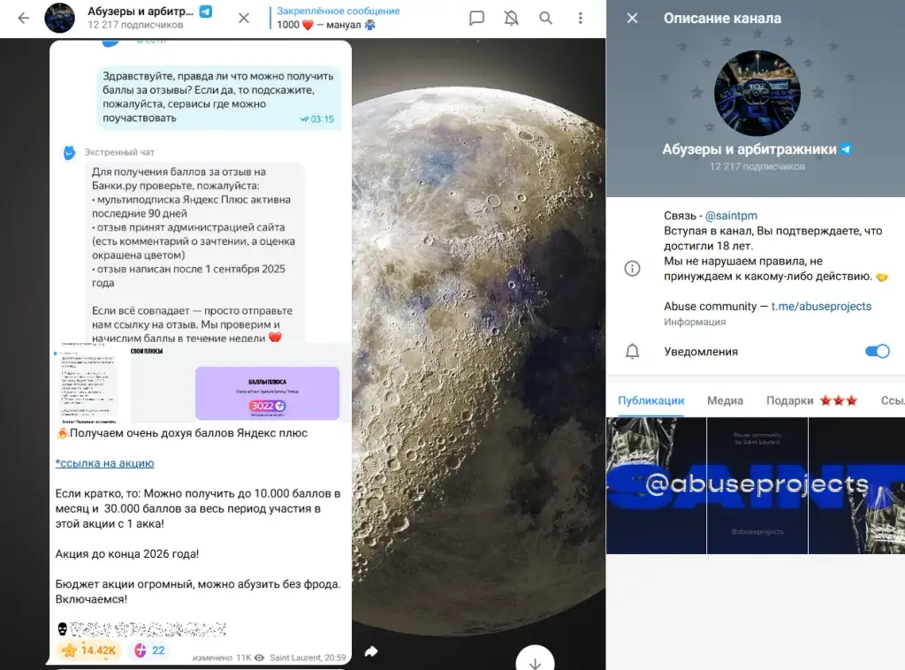This screenshot has width=905, height=670.
Task: Click the Экстренный чат avatar icon
Action: [69, 152]
